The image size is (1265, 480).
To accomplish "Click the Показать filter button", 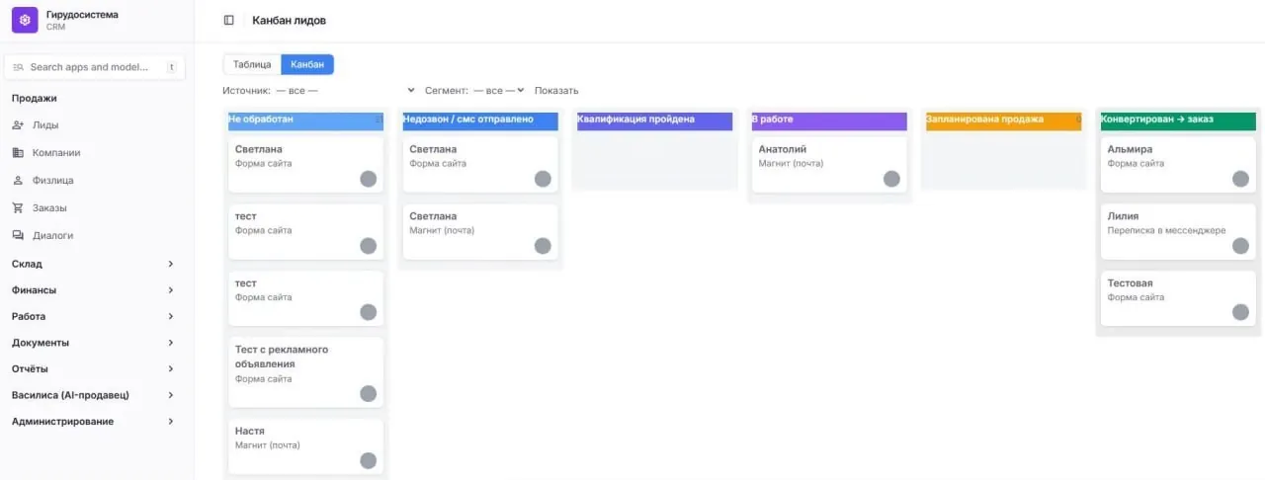I will [x=556, y=90].
